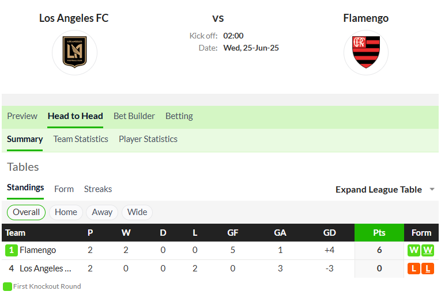Viewport: 441px width, 299px height.
Task: Click the Expand League Table label
Action: [379, 190]
